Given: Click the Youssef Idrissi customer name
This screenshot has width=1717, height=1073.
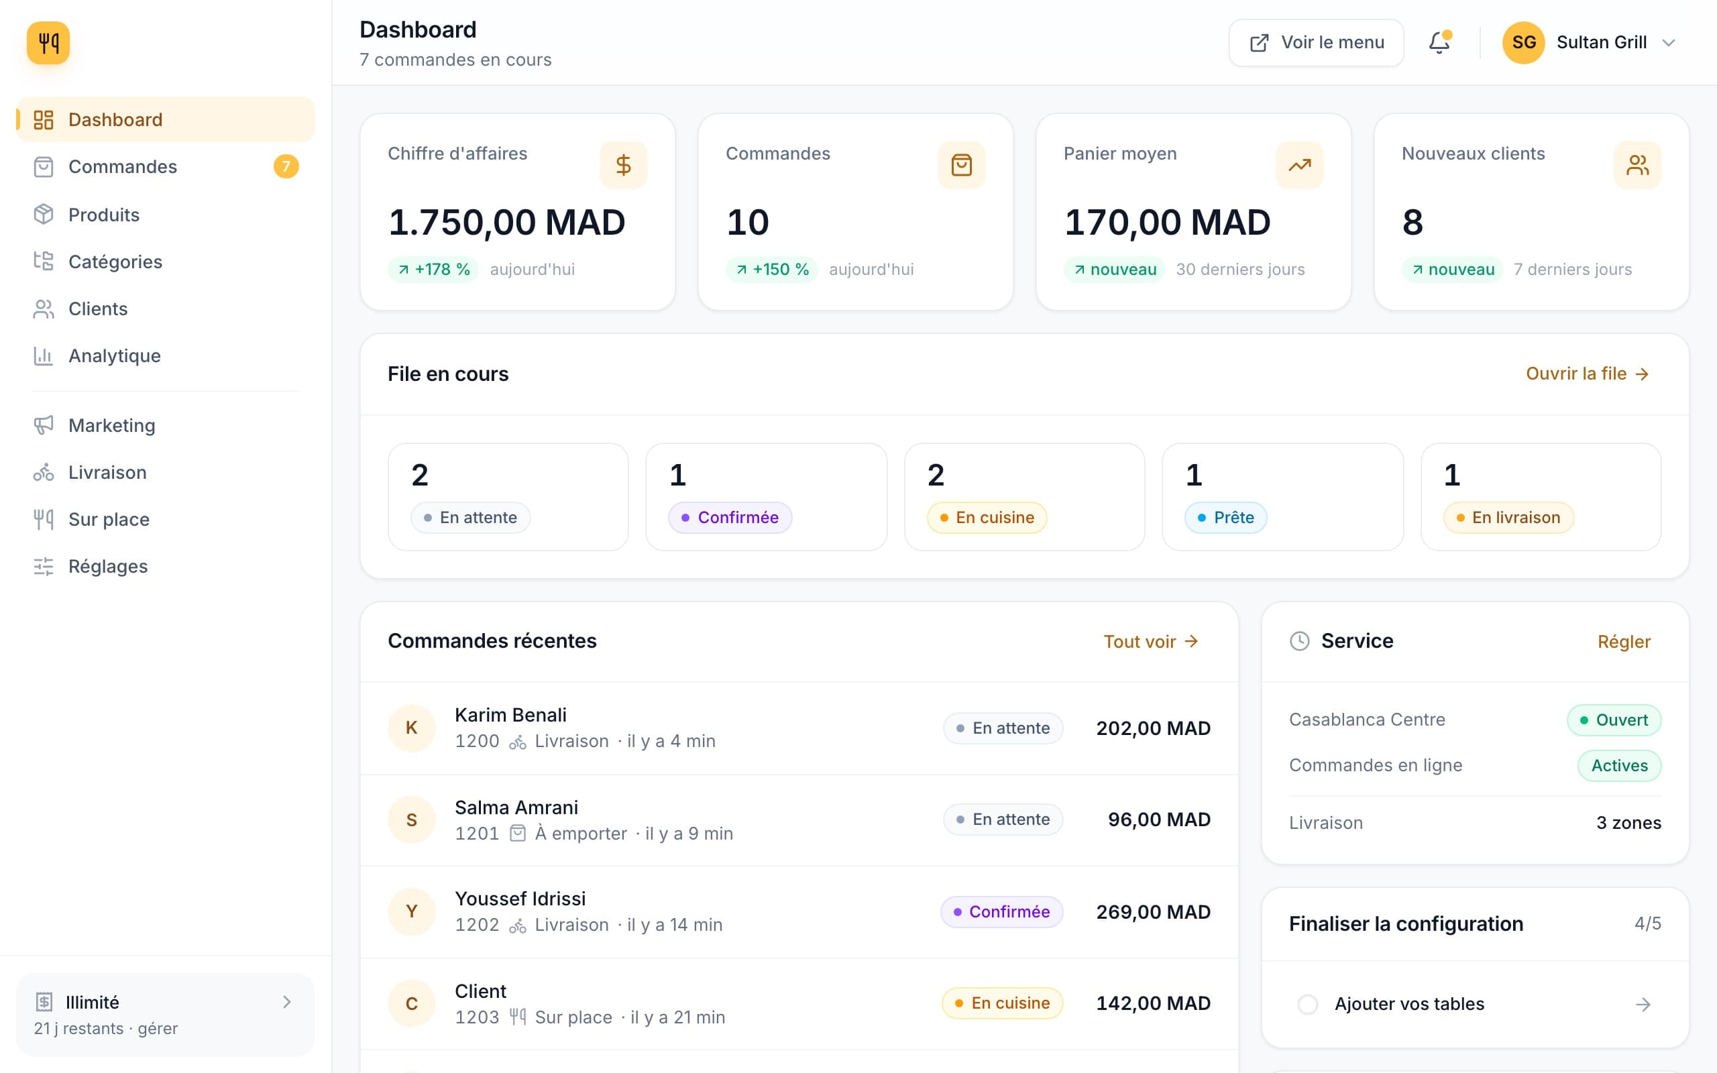Looking at the screenshot, I should (520, 899).
